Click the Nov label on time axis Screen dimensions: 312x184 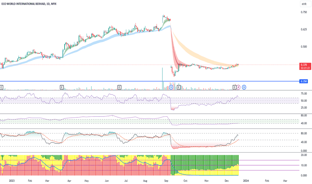tap(207, 181)
